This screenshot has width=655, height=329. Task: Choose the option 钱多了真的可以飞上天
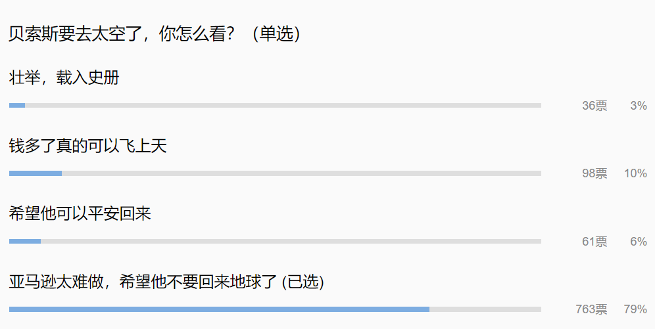[88, 146]
